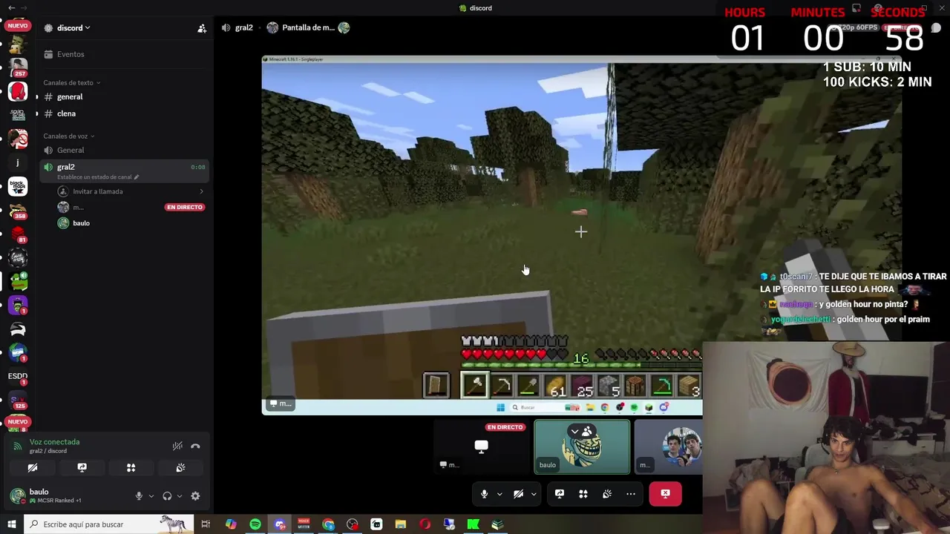Jump to the top NUEVO unread indicator

(17, 25)
